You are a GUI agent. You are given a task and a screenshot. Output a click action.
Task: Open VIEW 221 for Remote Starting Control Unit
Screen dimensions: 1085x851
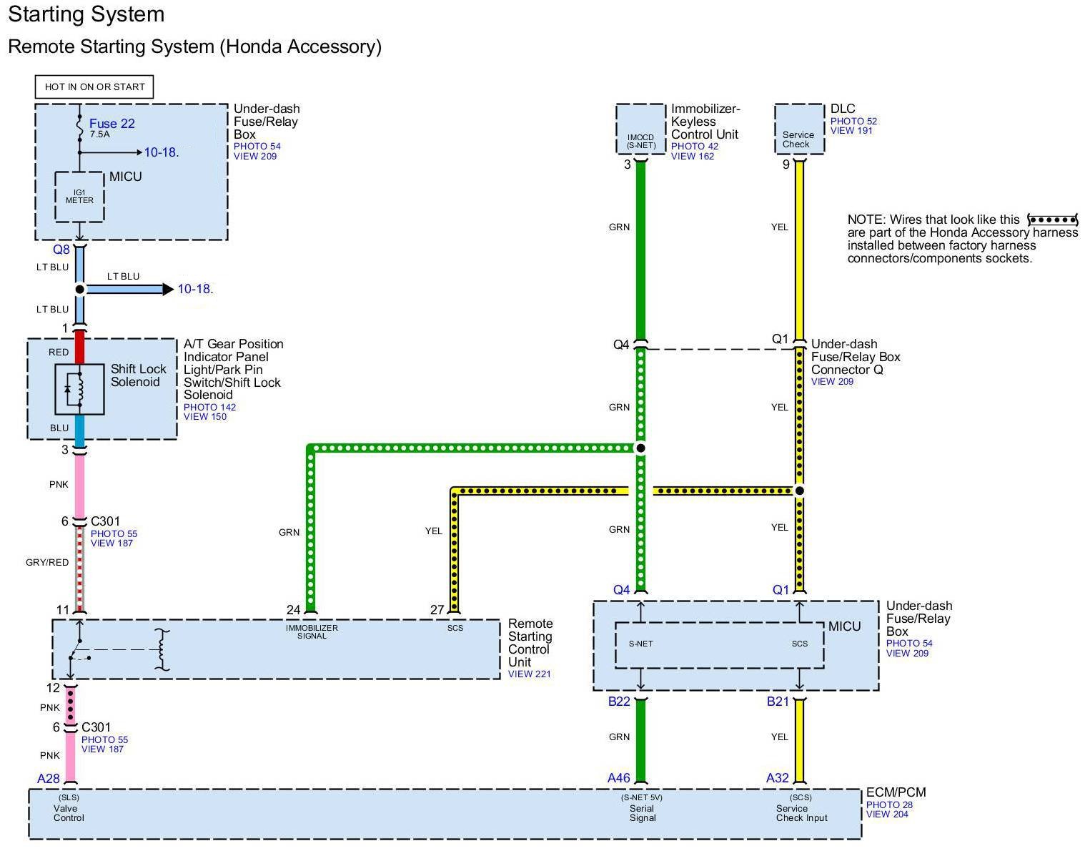[529, 674]
